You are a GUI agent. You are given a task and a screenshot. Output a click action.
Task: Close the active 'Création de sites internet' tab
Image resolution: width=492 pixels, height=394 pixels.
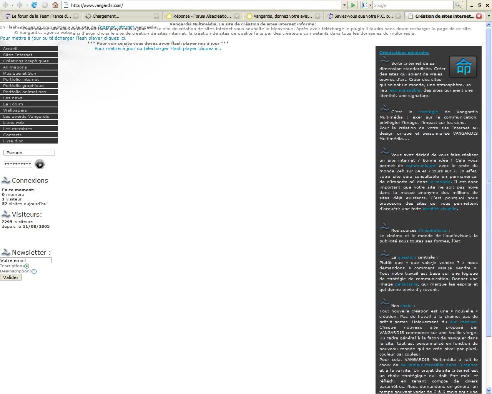(479, 16)
